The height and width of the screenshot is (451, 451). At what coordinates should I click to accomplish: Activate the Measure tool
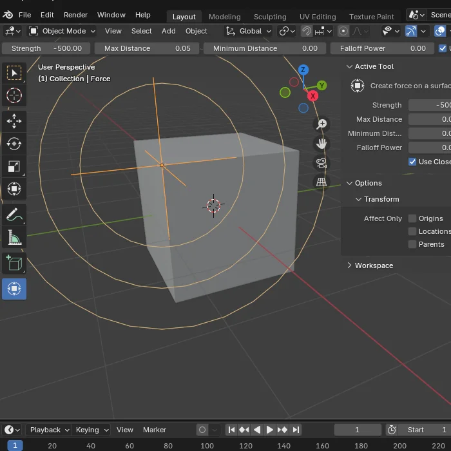tap(14, 239)
